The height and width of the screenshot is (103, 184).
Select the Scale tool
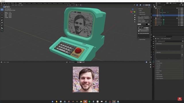coord(2,20)
